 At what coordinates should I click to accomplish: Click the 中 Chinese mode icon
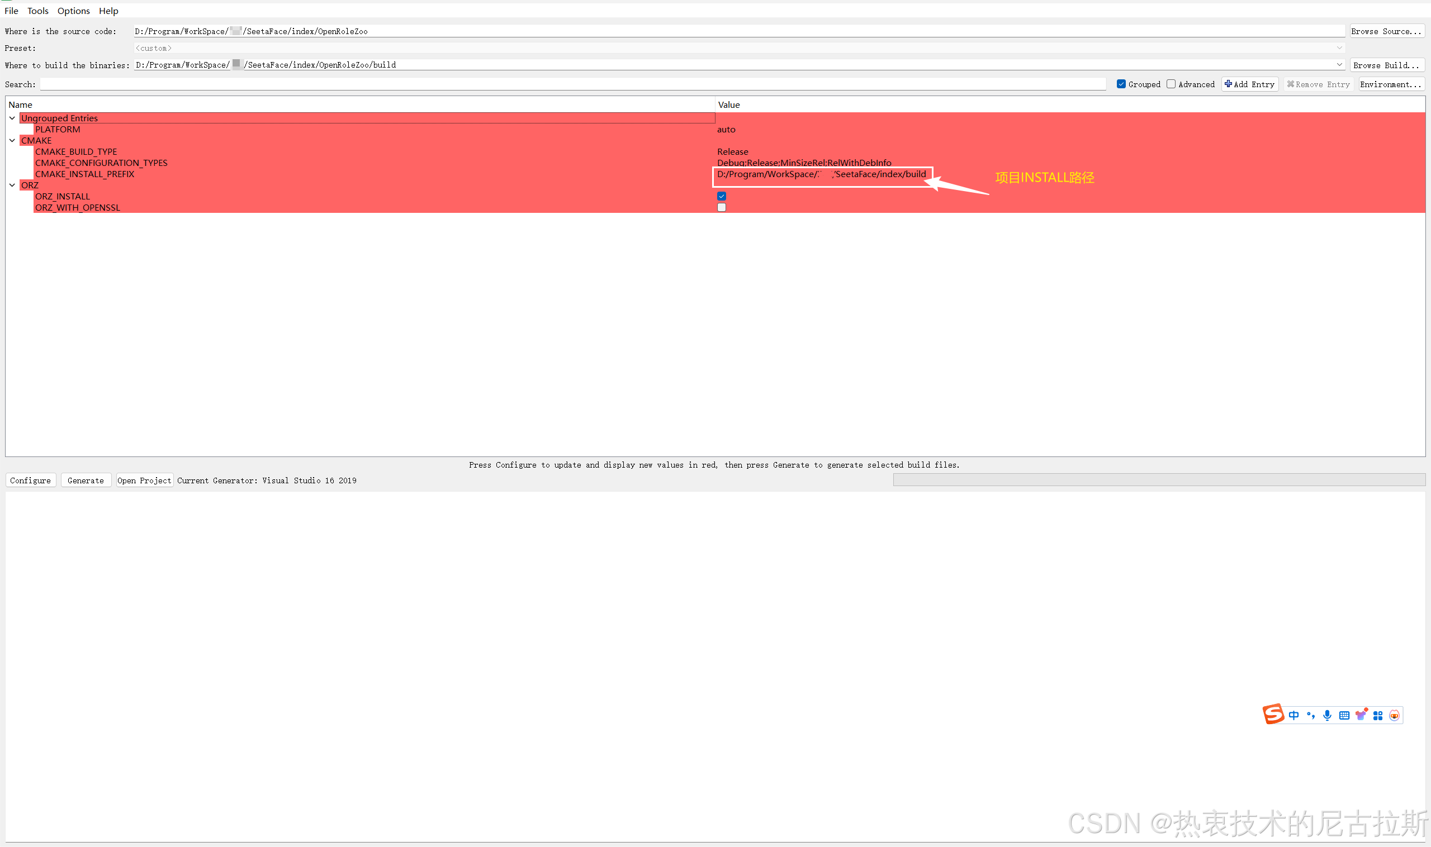pyautogui.click(x=1294, y=715)
